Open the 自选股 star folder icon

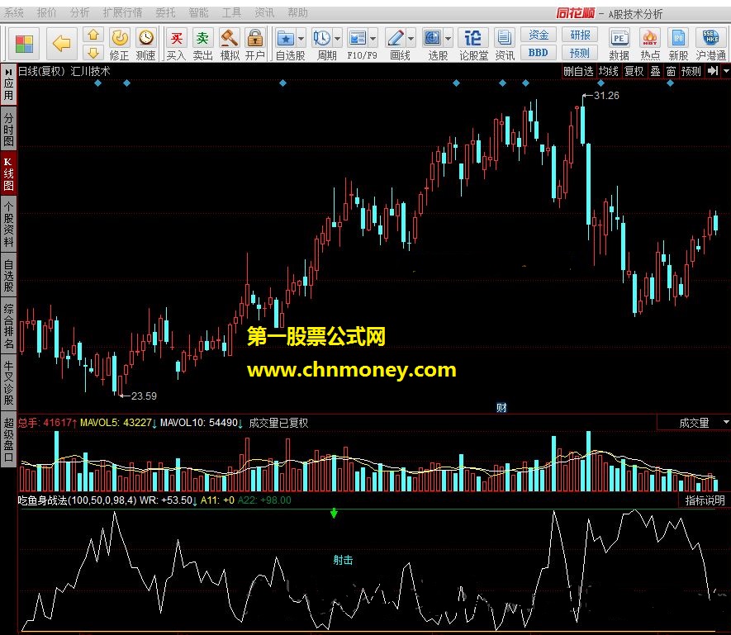click(x=285, y=38)
